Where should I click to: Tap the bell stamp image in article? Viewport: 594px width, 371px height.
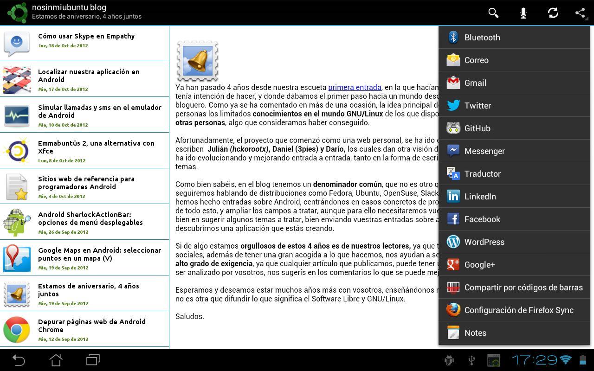pos(198,61)
